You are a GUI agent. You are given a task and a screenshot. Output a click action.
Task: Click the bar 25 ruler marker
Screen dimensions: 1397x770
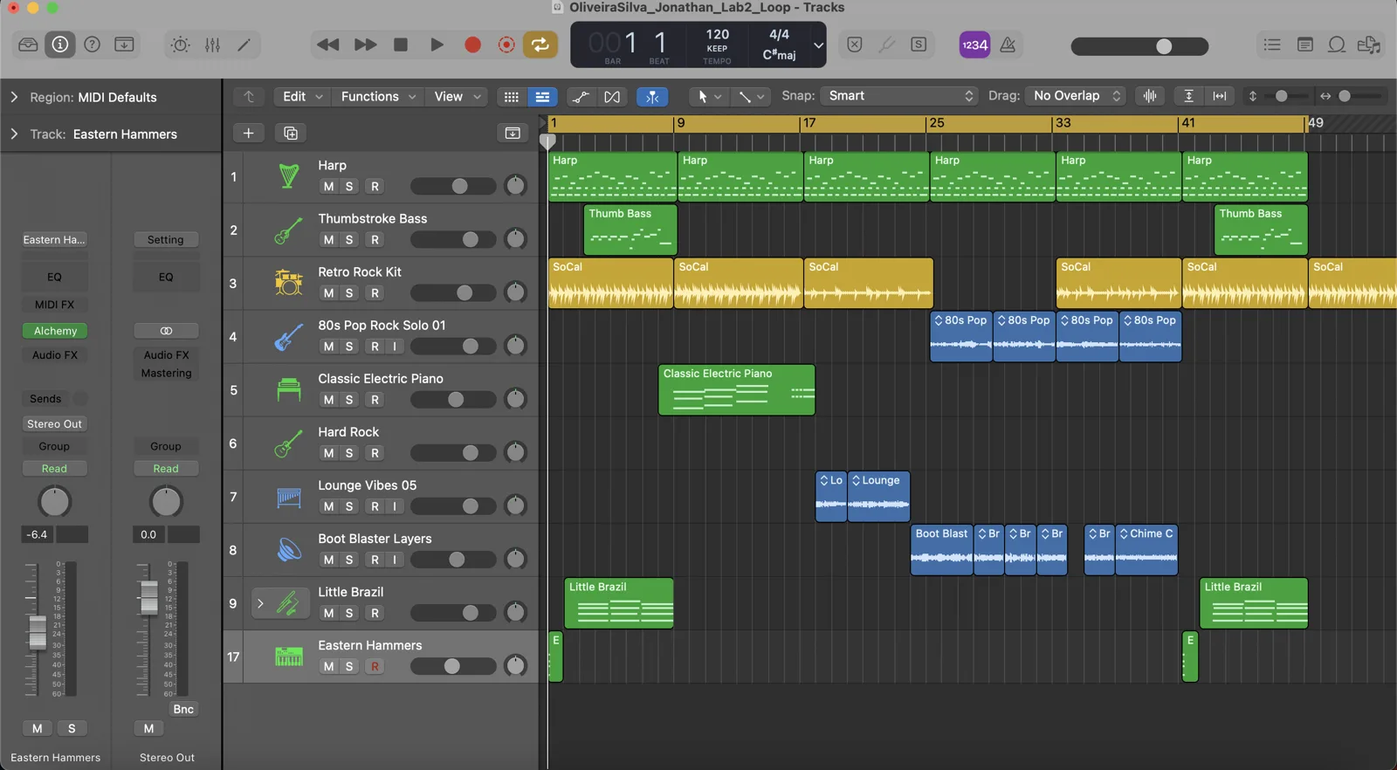tap(936, 123)
